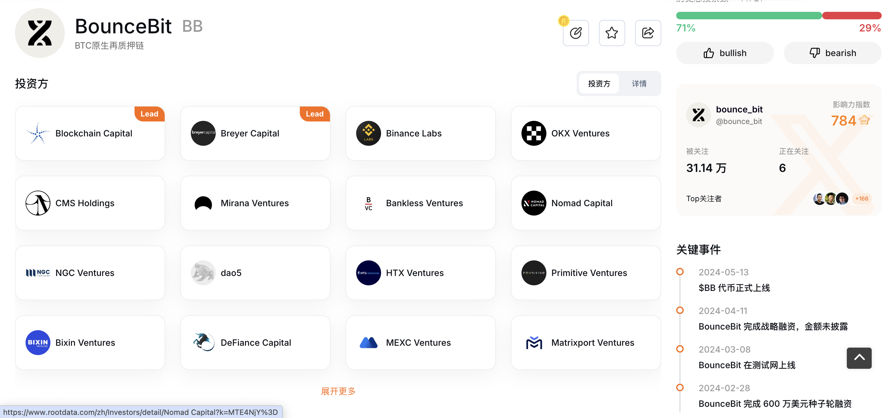Vote bearish with thumbs-down button

[832, 53]
